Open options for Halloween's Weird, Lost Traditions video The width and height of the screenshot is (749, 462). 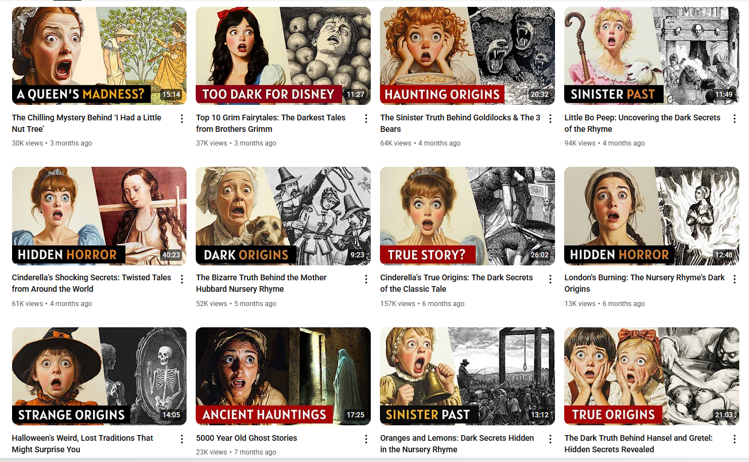coord(182,439)
